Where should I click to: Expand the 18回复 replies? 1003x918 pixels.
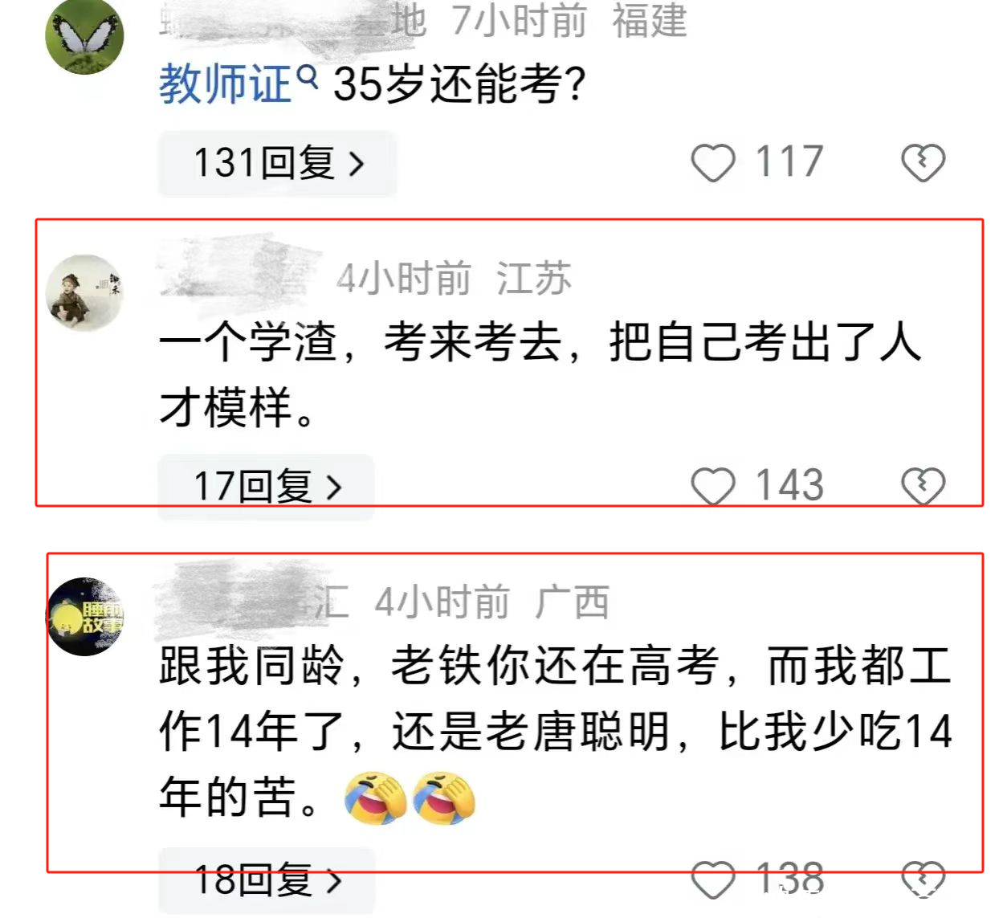[x=267, y=880]
